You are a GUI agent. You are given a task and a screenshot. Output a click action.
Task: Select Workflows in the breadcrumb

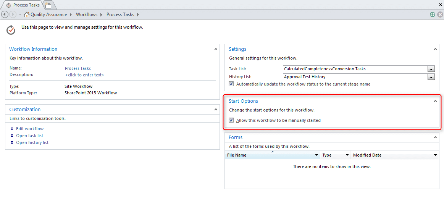click(87, 15)
